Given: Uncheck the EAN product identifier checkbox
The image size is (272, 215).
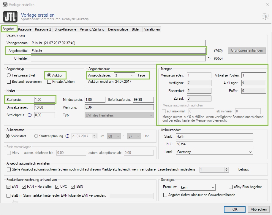Looking at the screenshot, I should point(9,187).
